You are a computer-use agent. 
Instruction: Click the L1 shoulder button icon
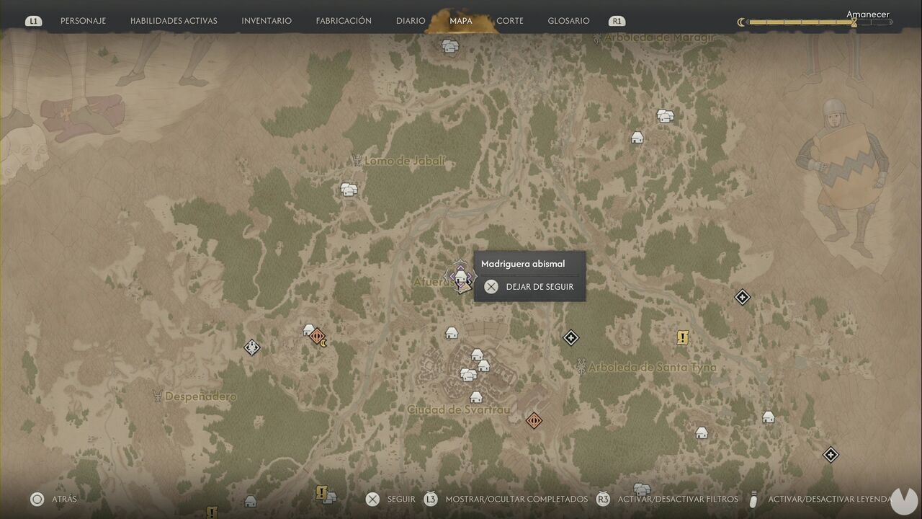(x=33, y=21)
